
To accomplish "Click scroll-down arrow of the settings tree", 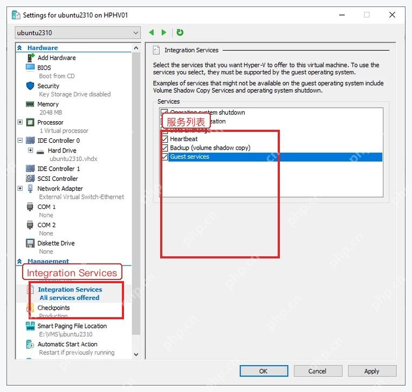I will [x=136, y=354].
